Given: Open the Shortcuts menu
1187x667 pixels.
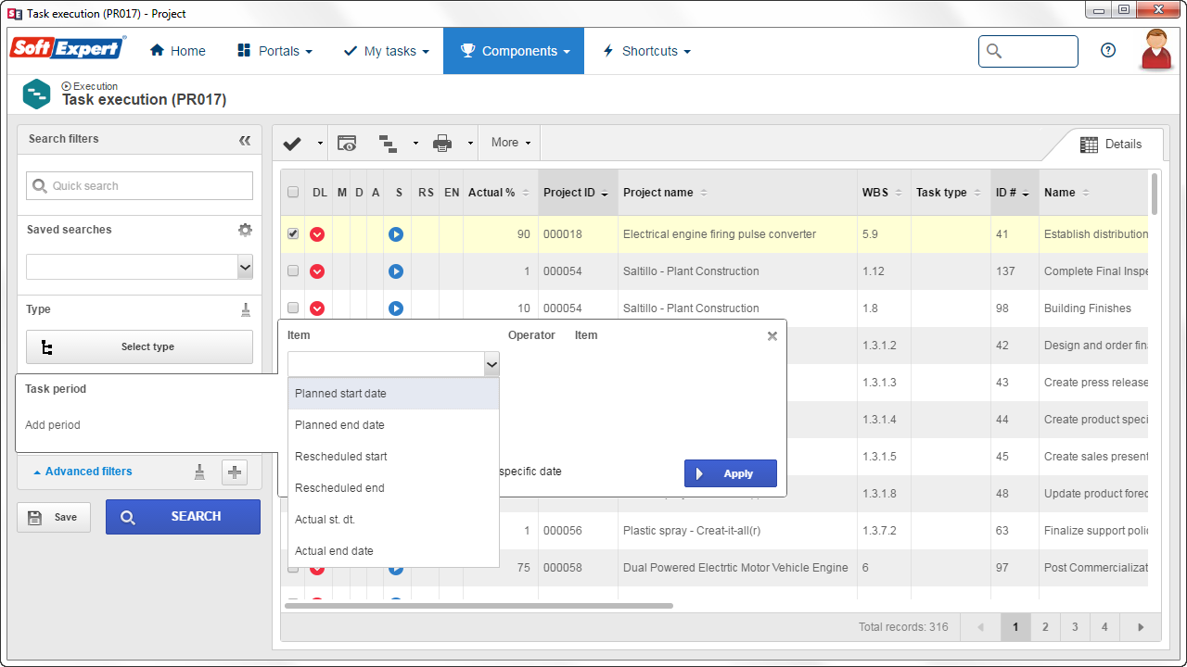Looking at the screenshot, I should pos(646,51).
